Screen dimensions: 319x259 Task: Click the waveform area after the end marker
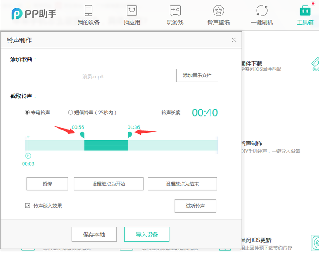point(172,145)
